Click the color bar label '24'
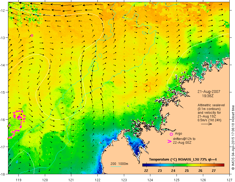 (x=173, y=170)
